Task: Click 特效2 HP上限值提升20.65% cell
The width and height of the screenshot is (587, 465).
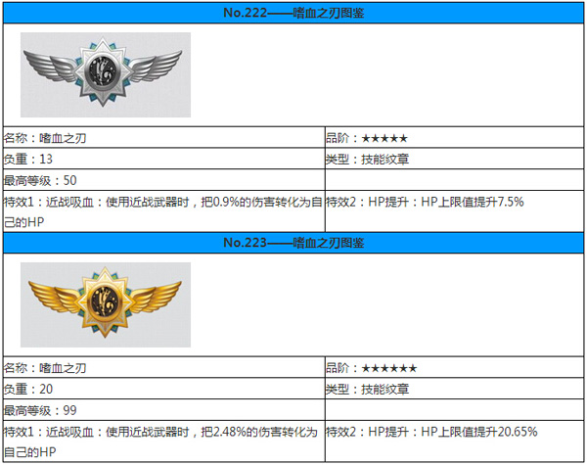Action: click(431, 432)
